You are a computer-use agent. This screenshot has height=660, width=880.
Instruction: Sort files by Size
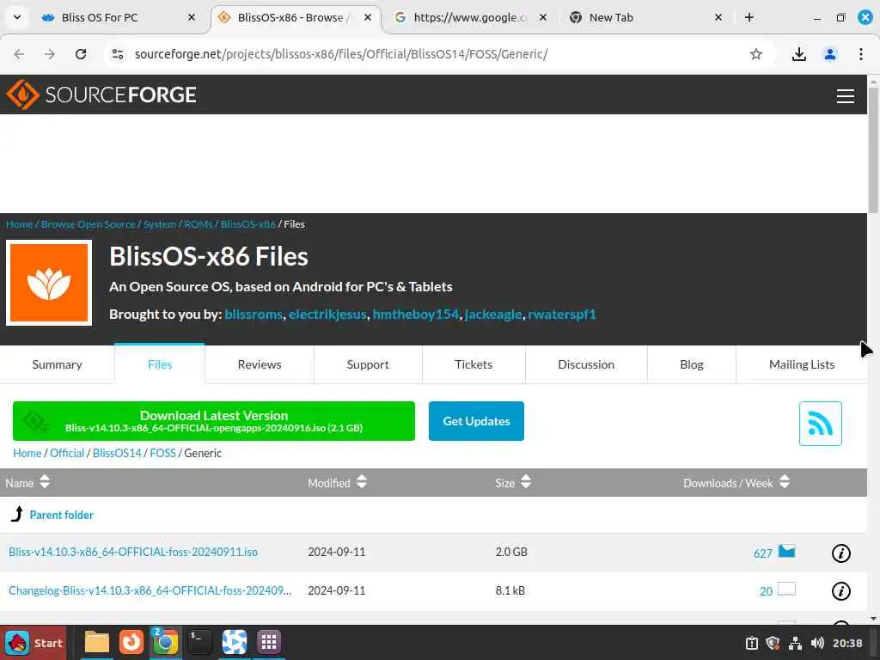tap(513, 483)
